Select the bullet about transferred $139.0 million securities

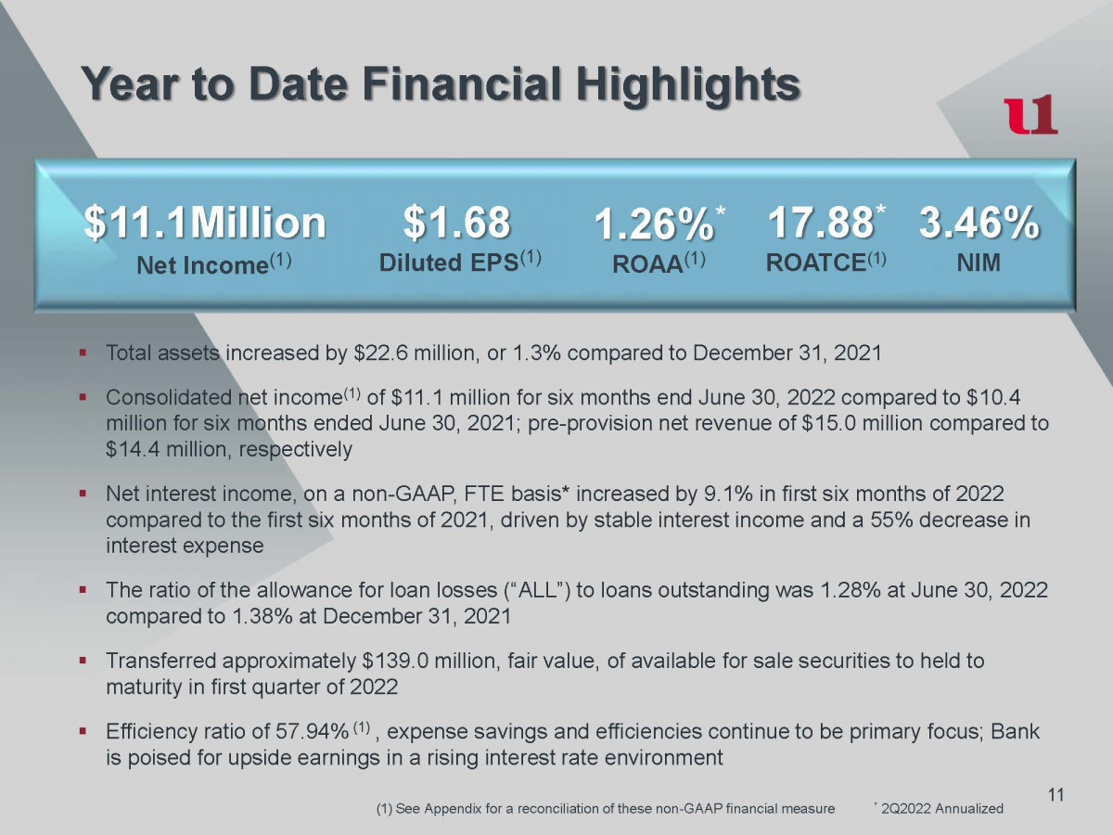(x=545, y=674)
